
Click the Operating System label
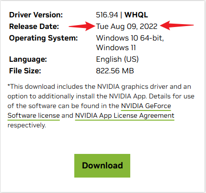click(x=43, y=38)
